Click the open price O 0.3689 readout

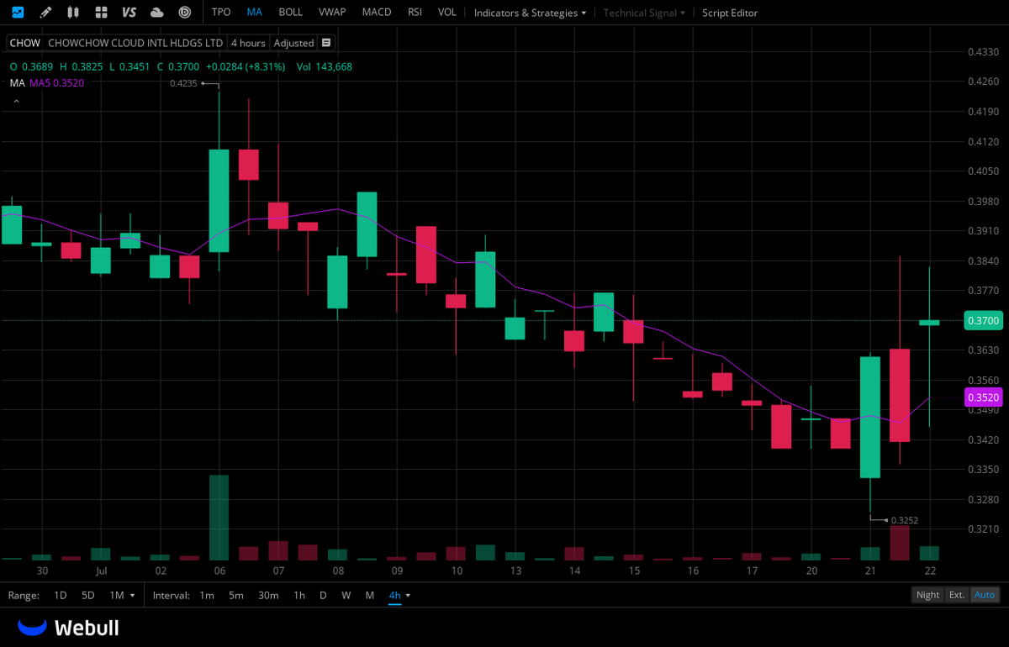click(31, 66)
